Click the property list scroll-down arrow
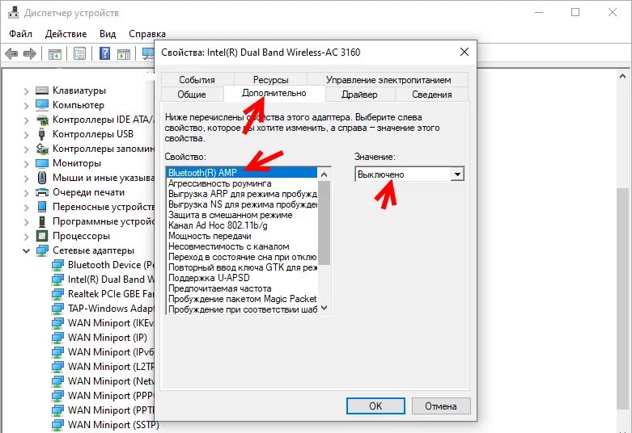This screenshot has width=632, height=433. [324, 308]
